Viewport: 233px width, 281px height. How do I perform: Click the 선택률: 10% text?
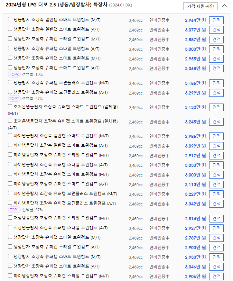33,74
